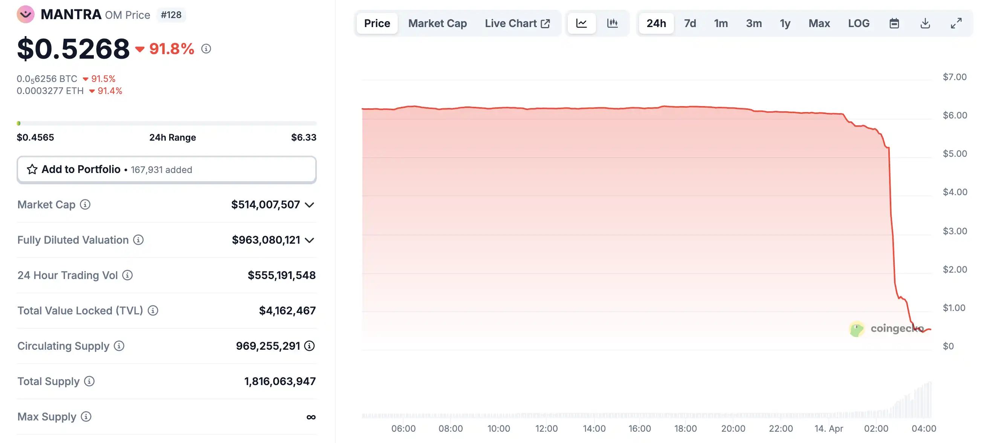984x443 pixels.
Task: Switch to the candlestick chart icon
Action: tap(612, 23)
